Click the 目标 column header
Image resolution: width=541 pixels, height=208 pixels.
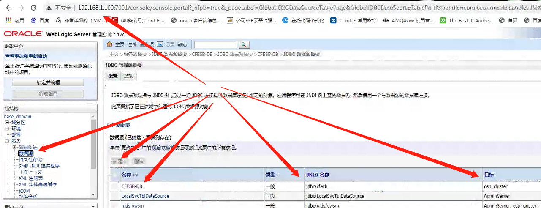pyautogui.click(x=489, y=175)
